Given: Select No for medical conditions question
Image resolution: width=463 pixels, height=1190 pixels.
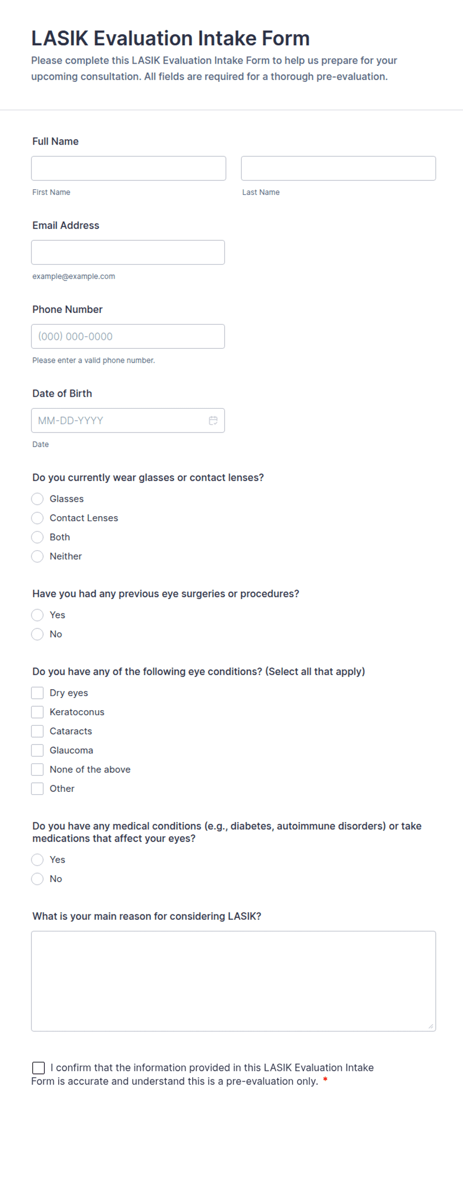Looking at the screenshot, I should 37,879.
